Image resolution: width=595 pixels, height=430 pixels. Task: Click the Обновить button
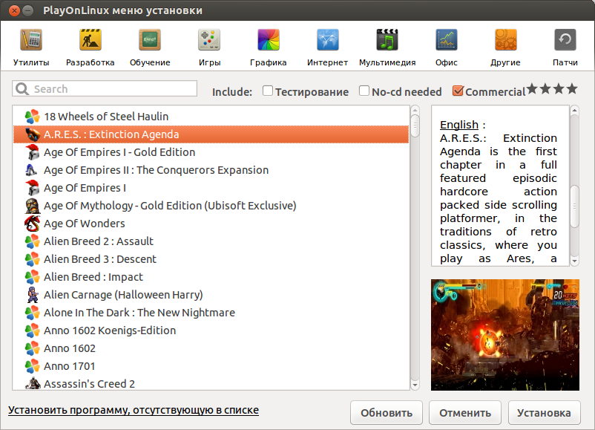pos(387,412)
